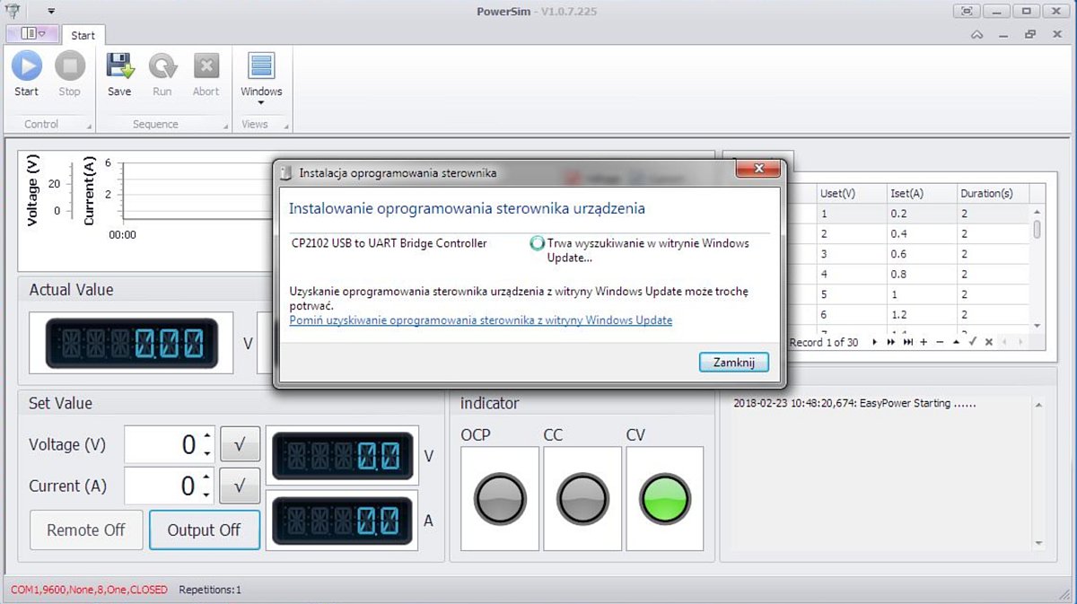
Task: Open the Control group dialog launcher
Action: pos(89,127)
